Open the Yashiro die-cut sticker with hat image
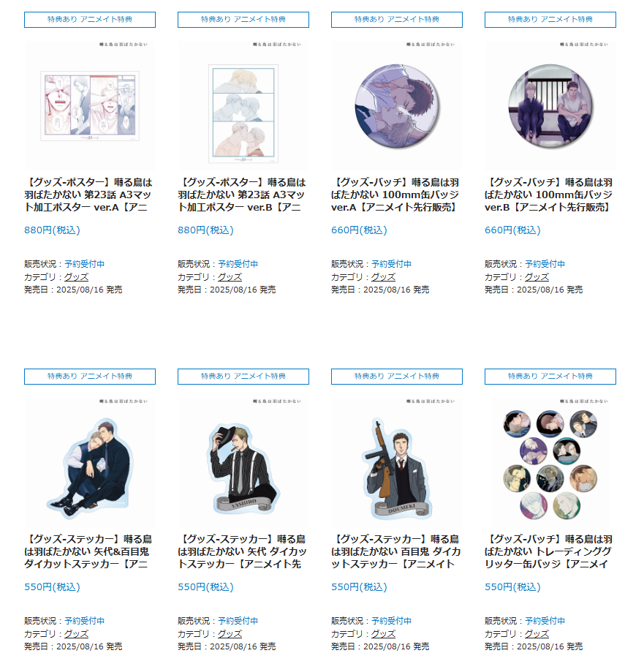625x664 pixels. point(243,462)
